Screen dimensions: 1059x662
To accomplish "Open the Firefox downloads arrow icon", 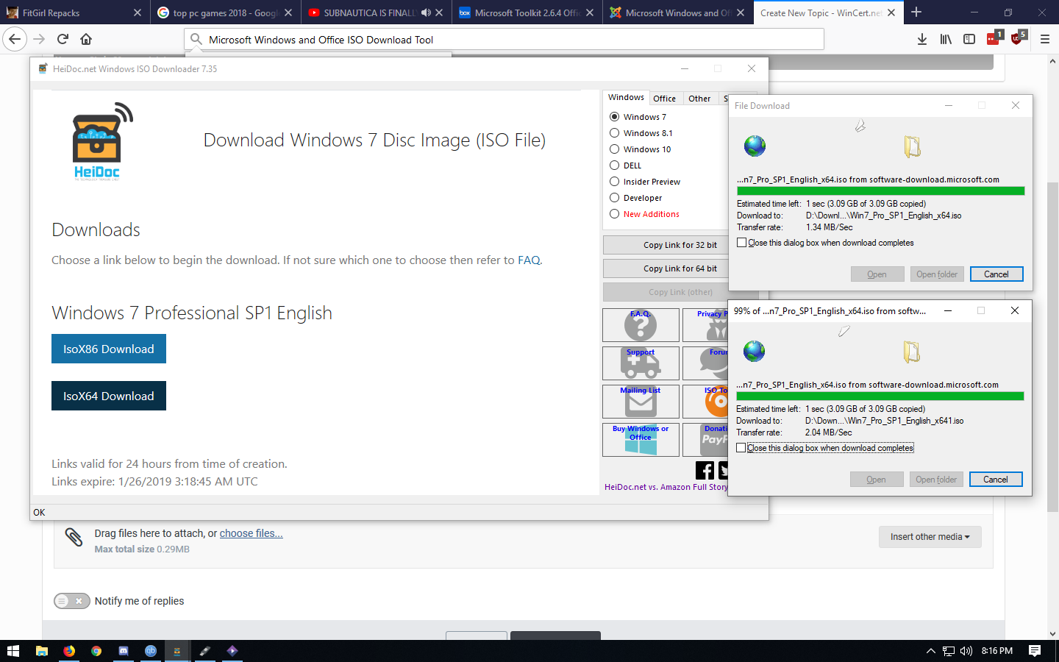I will (x=921, y=39).
